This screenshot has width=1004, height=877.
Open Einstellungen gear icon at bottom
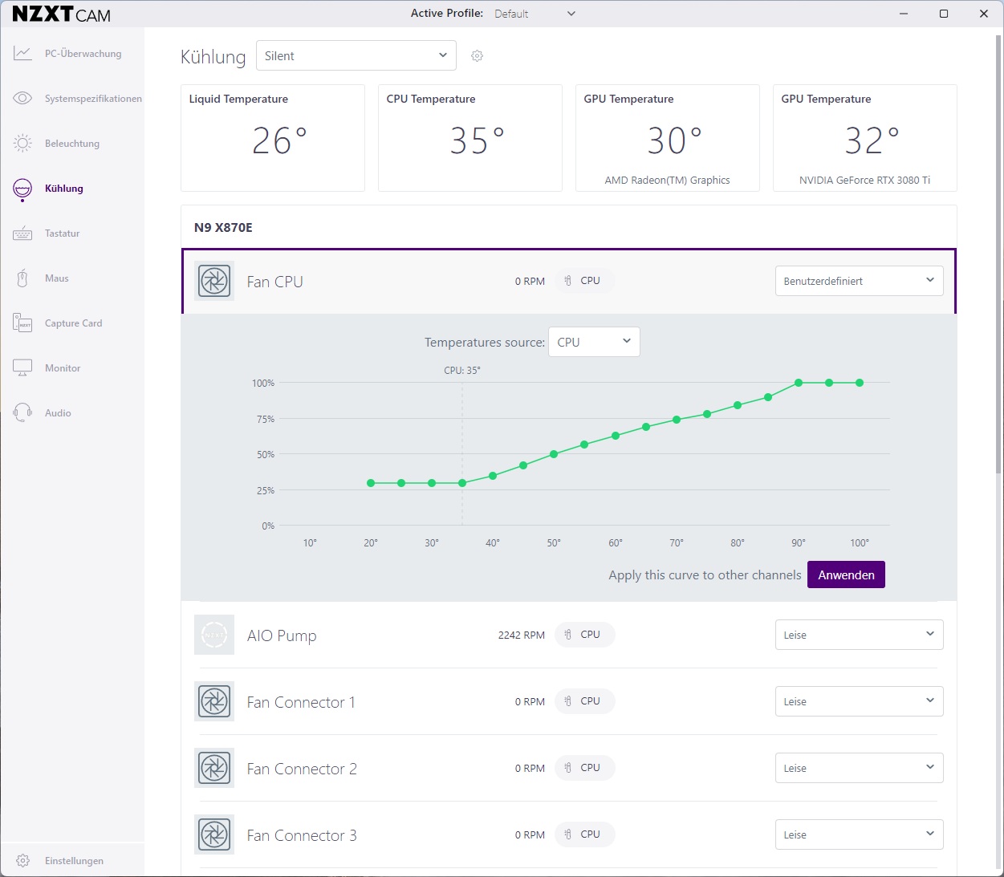point(22,861)
